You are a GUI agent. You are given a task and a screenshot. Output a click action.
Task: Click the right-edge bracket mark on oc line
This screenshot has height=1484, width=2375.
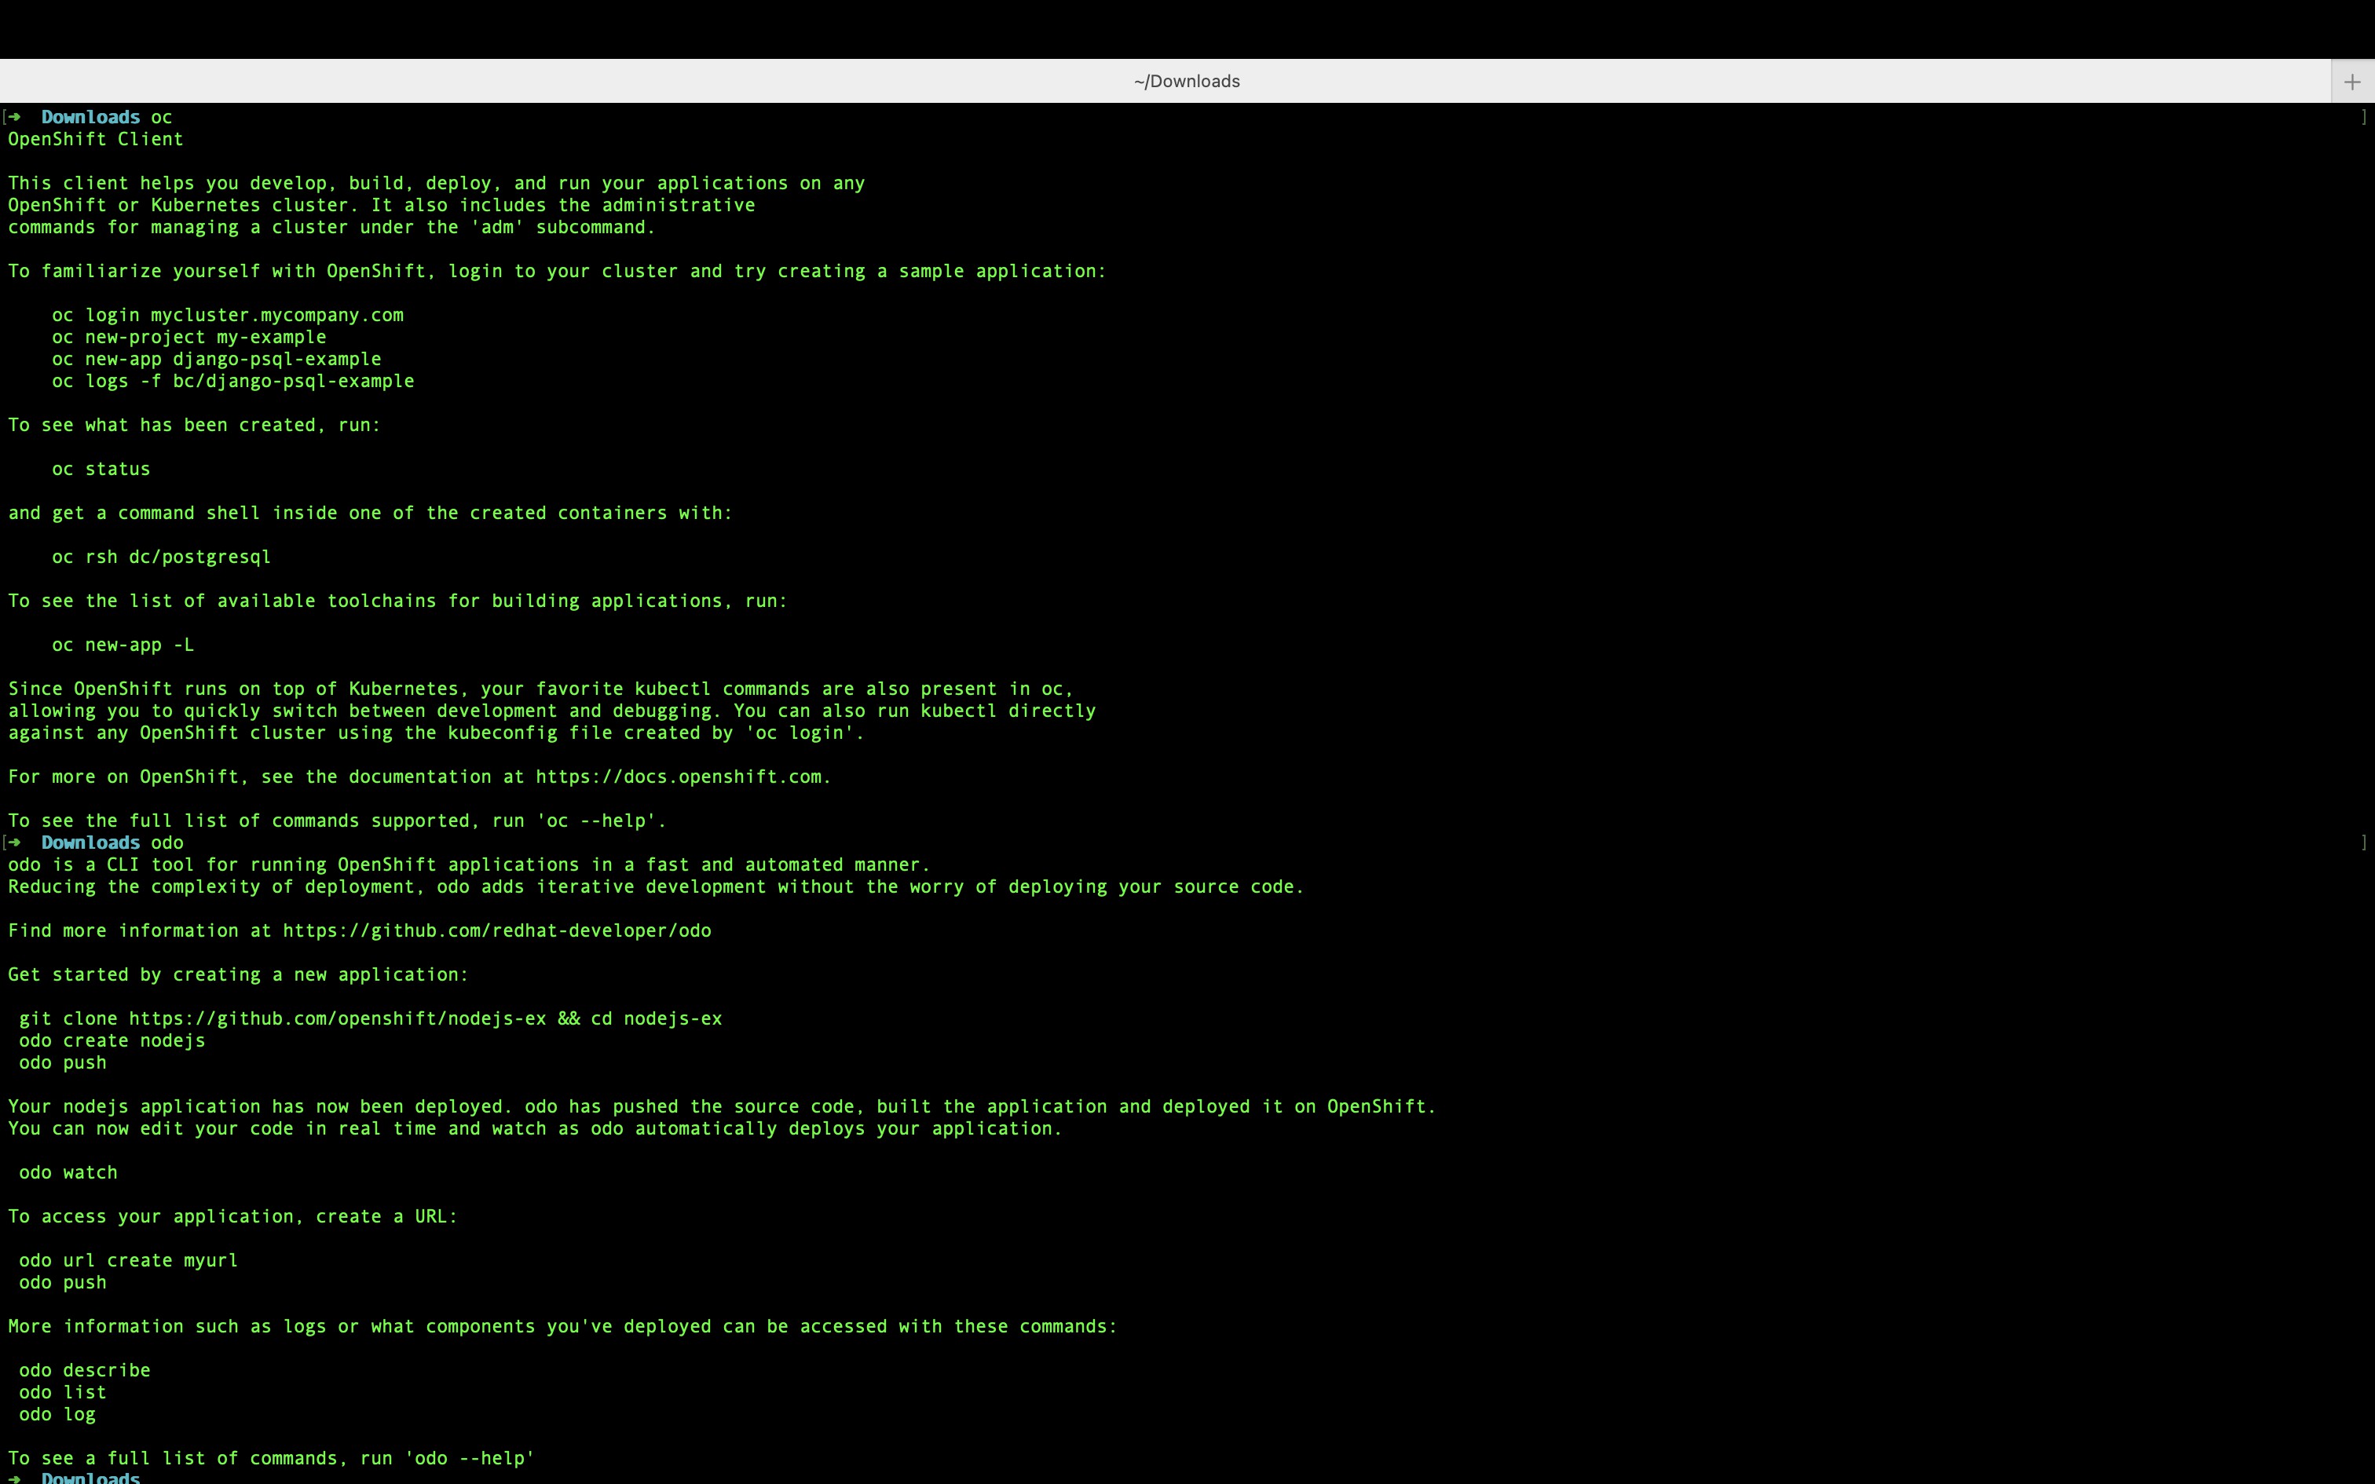[x=2363, y=117]
